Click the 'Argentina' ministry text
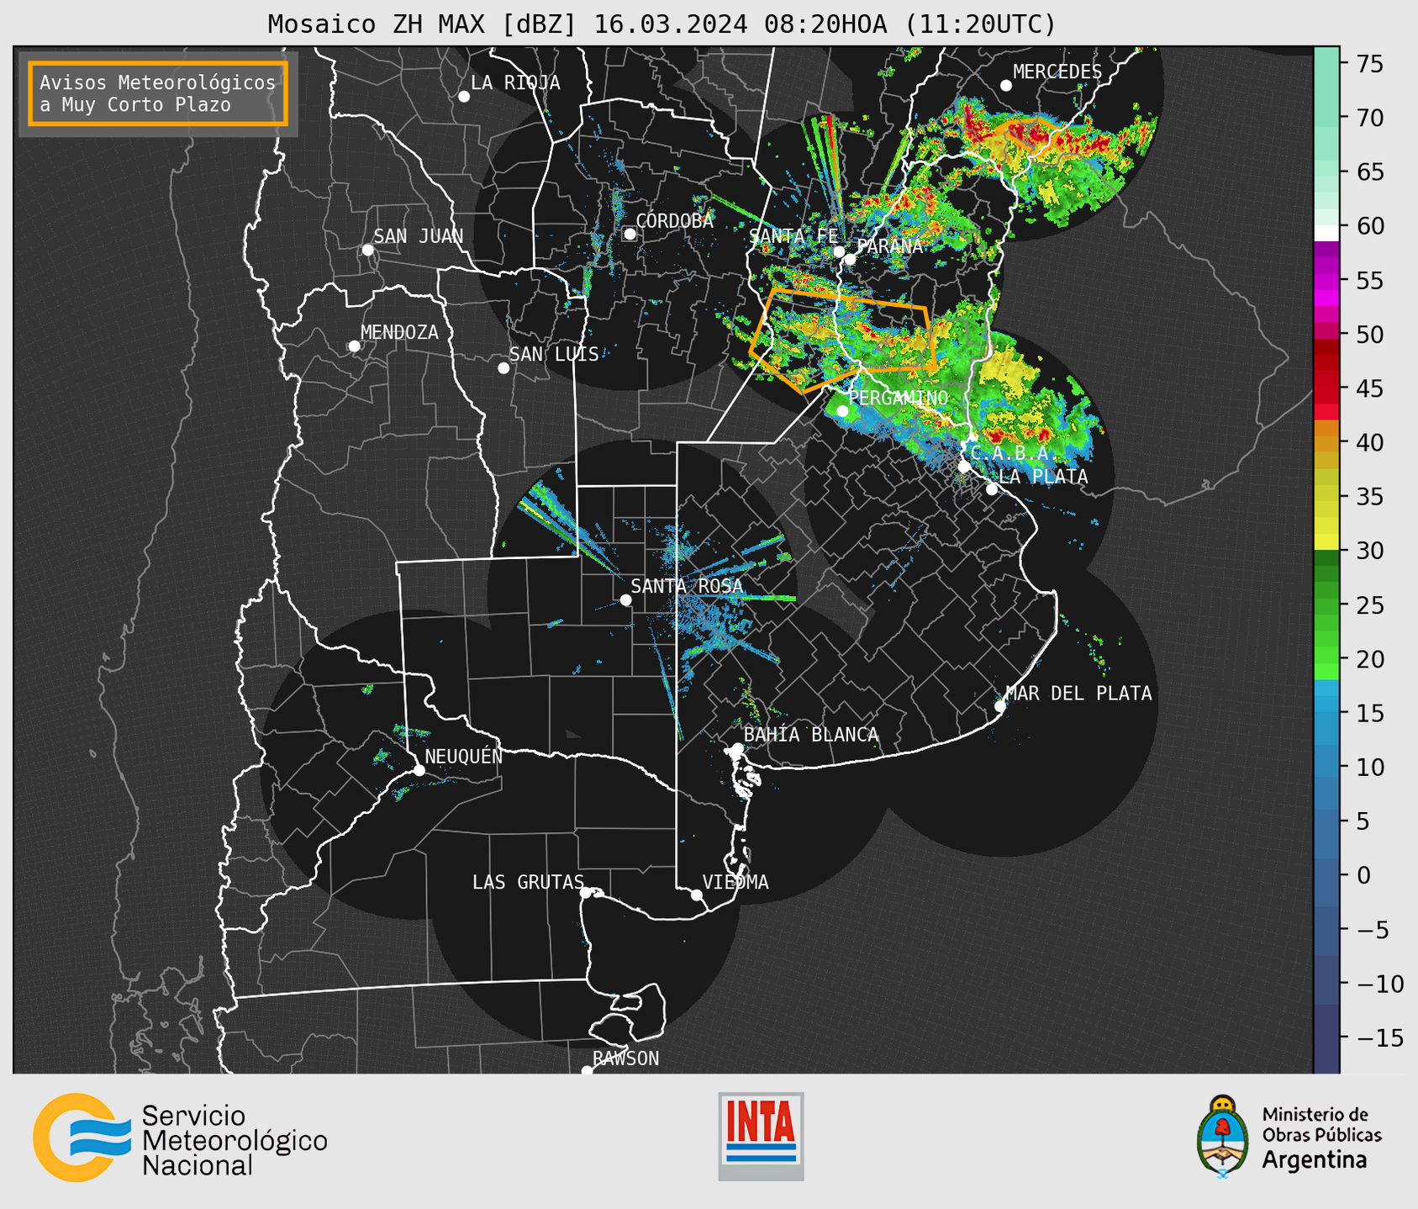The width and height of the screenshot is (1418, 1209). pyautogui.click(x=1315, y=1160)
